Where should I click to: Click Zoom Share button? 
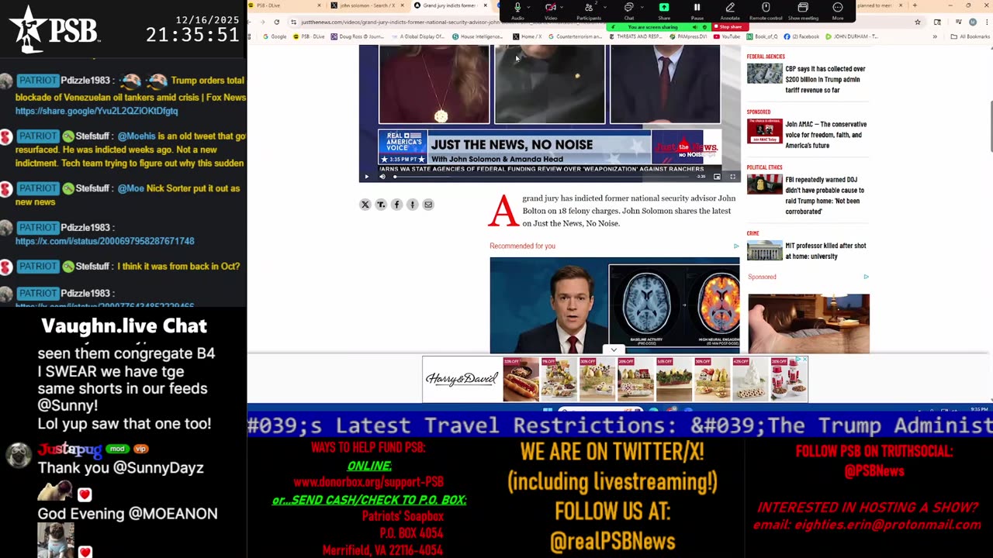pyautogui.click(x=664, y=10)
